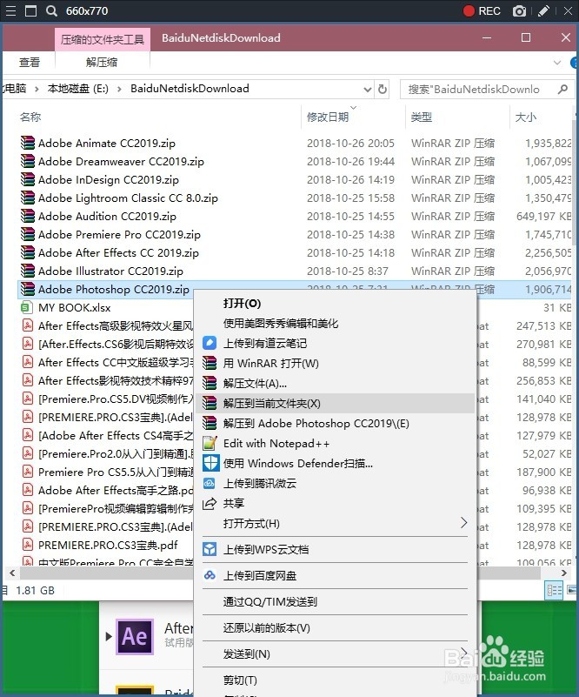Expand the 发送到(N) submenu
Viewport: 579px width, 697px height.
pos(463,652)
